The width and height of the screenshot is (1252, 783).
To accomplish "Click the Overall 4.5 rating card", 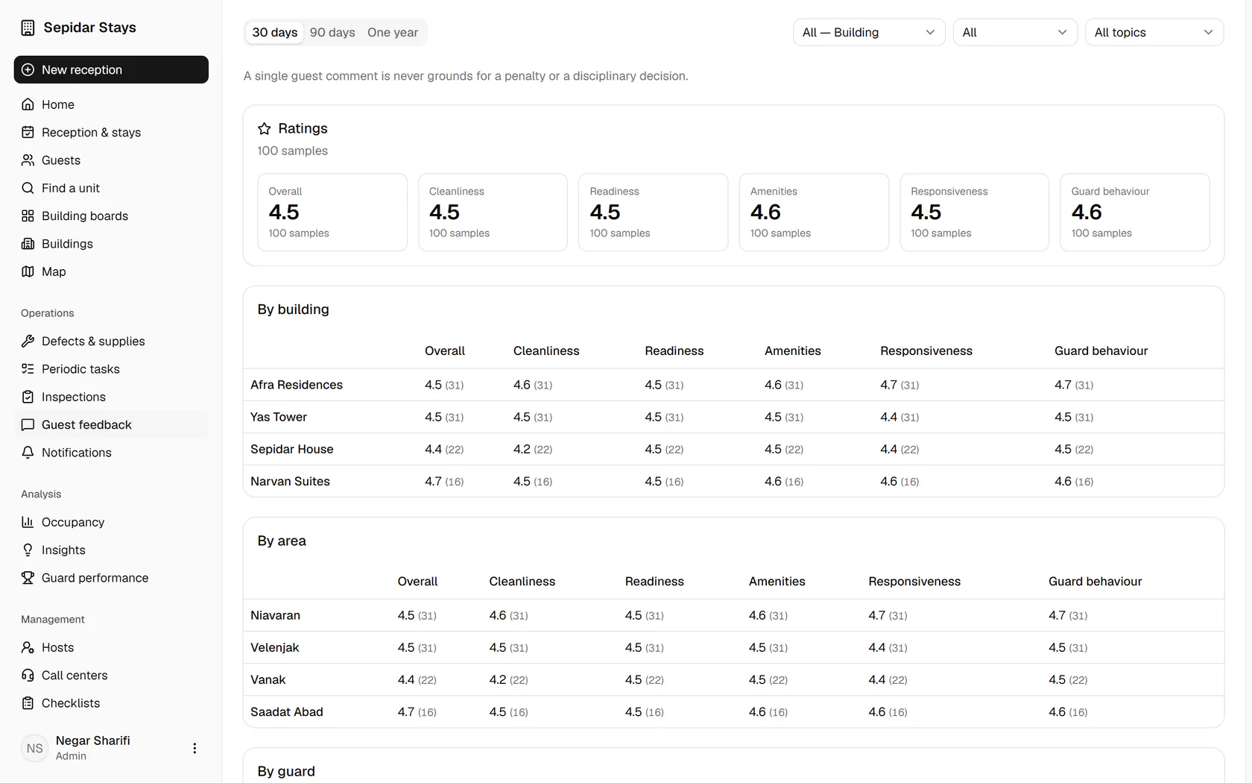I will tap(332, 213).
